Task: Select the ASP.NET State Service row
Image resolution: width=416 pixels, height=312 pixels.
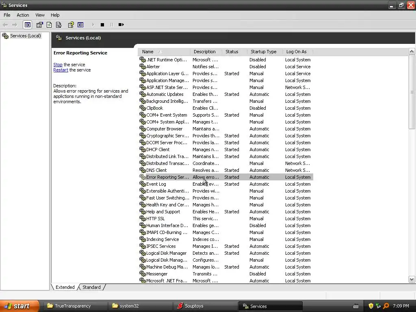Action: point(226,87)
